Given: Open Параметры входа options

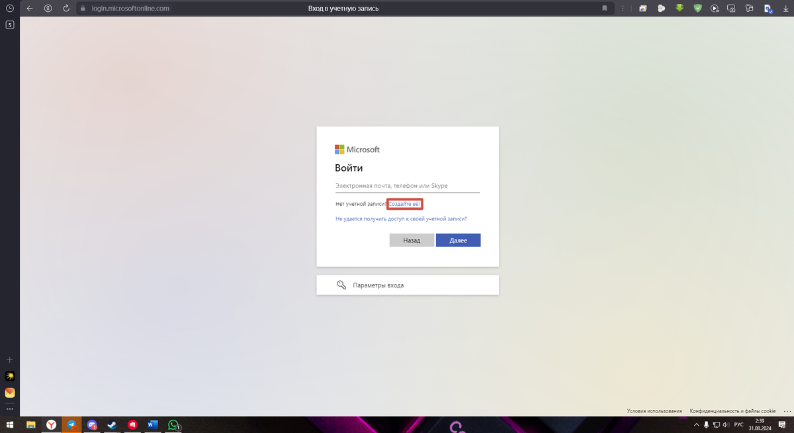Looking at the screenshot, I should (x=408, y=285).
